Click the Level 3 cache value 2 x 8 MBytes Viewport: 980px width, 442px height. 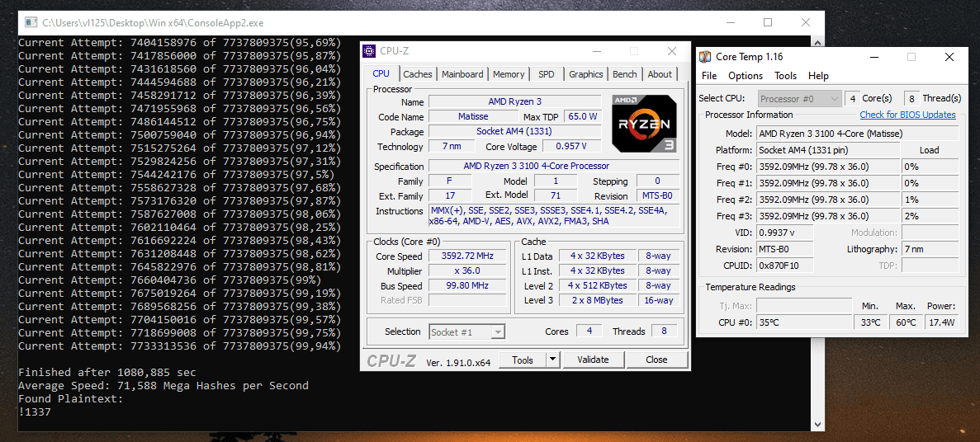click(x=596, y=300)
